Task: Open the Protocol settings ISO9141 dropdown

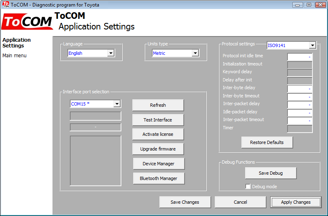Action: coord(292,45)
